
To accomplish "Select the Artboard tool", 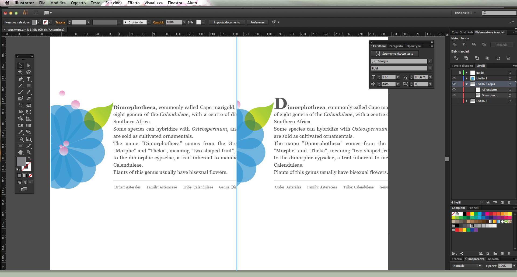I will [20, 146].
